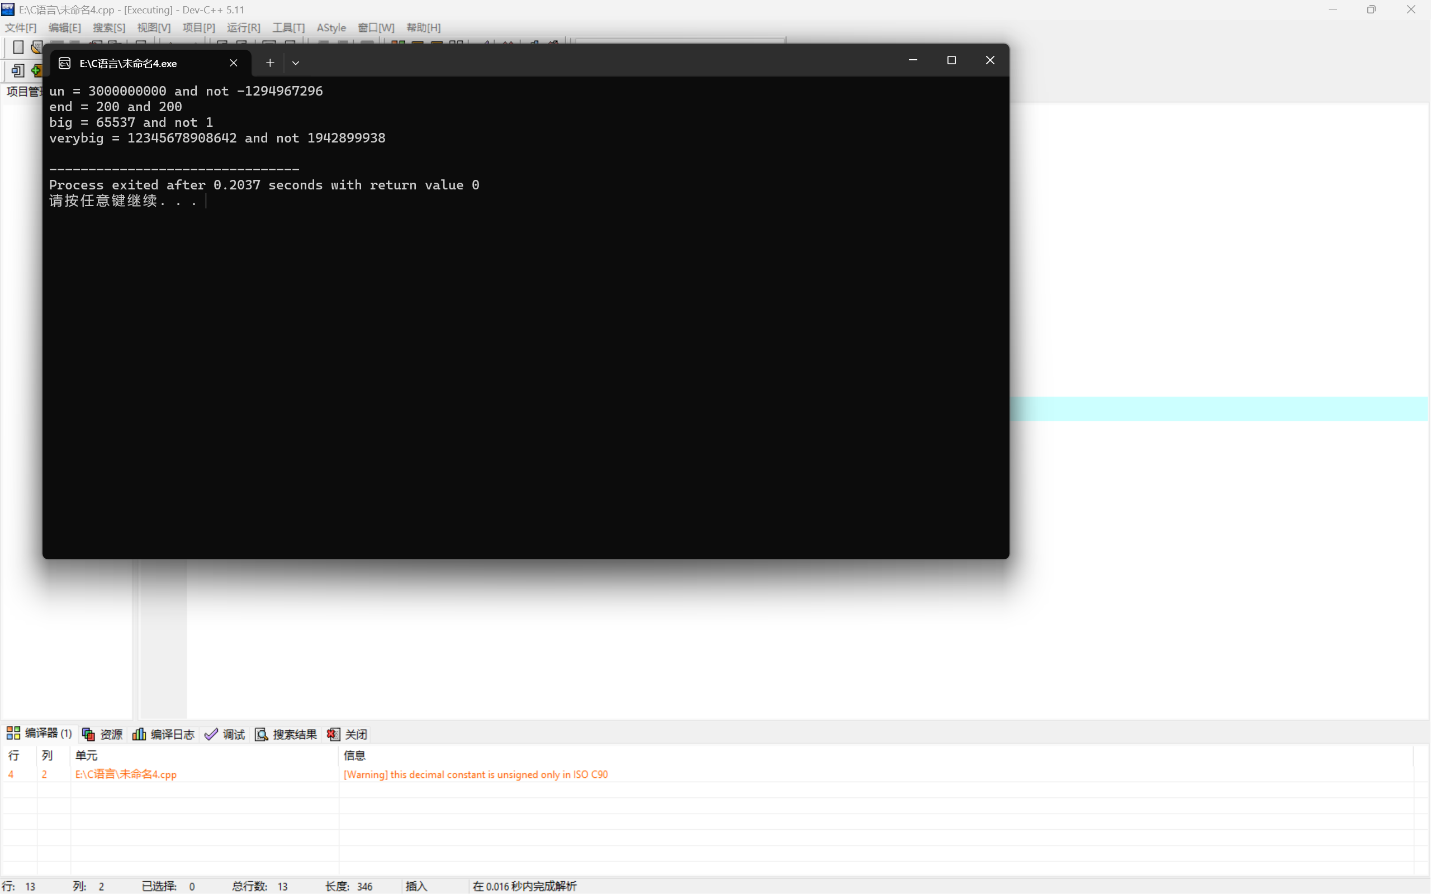Image resolution: width=1431 pixels, height=894 pixels.
Task: Click the 关闭 panel close tab
Action: (348, 734)
